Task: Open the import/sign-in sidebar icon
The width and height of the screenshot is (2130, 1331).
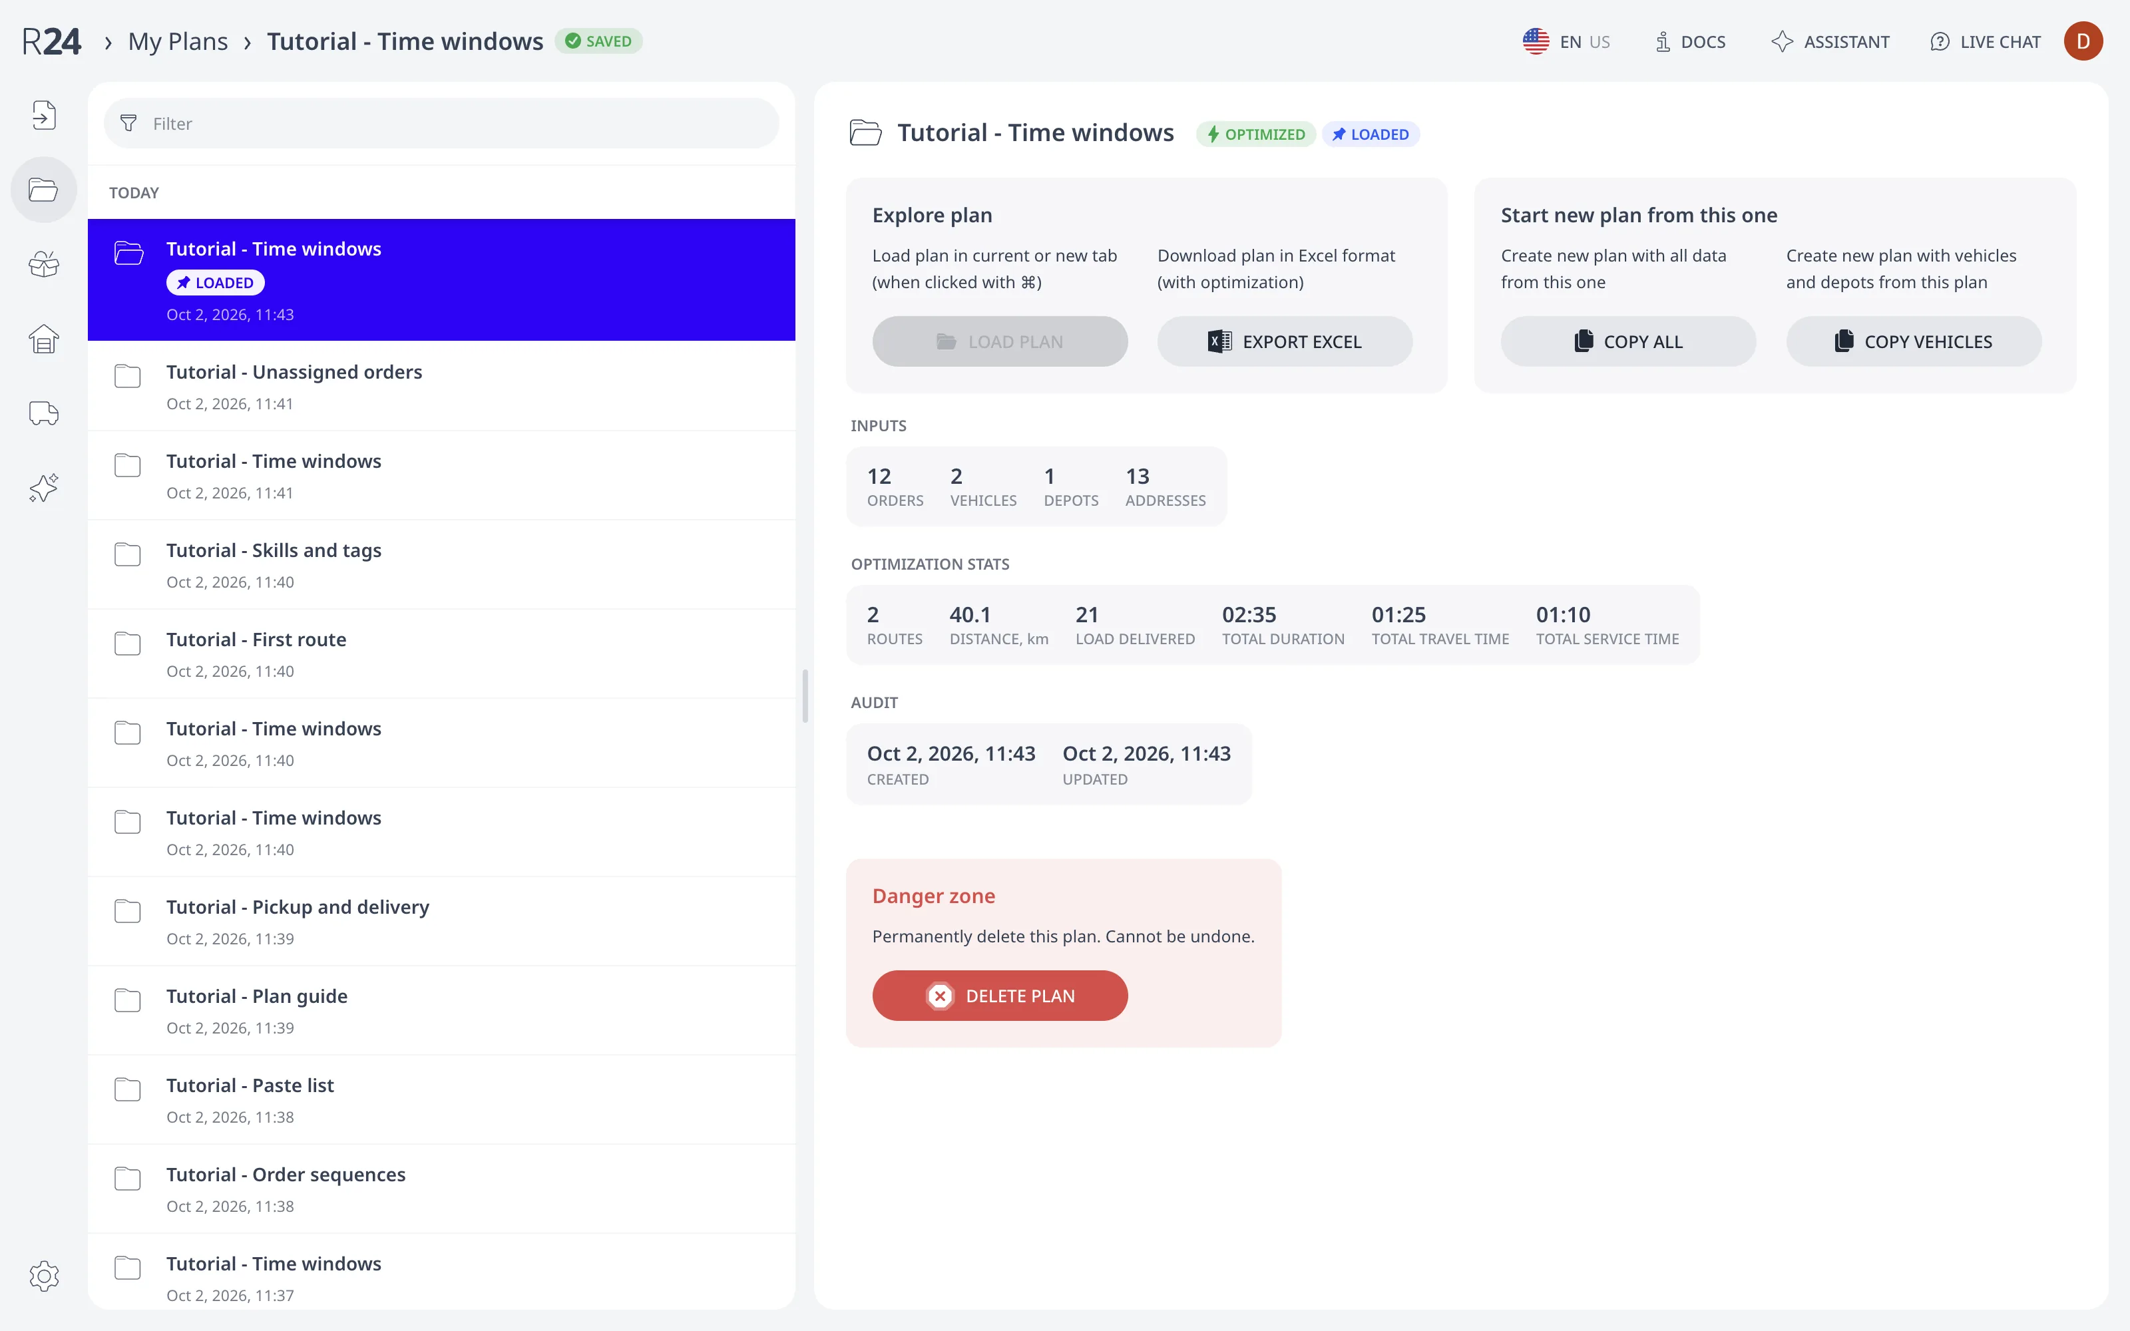Action: click(x=44, y=115)
